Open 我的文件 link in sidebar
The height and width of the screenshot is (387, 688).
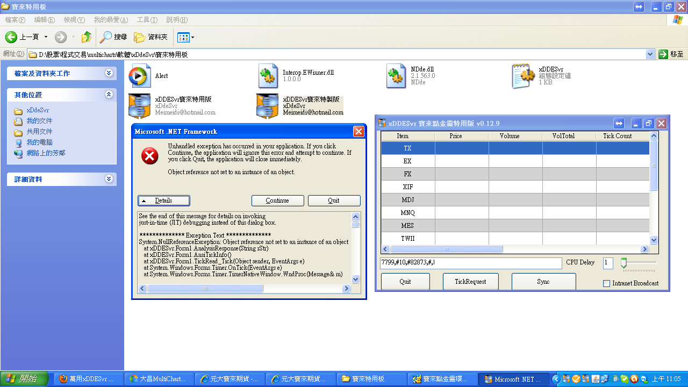click(39, 121)
